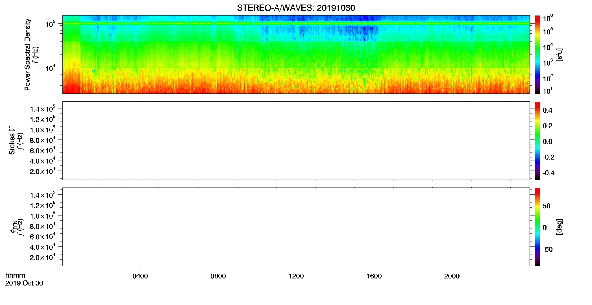Screen dimensions: 592x305
Task: Click the [sfu] colorbar unit label
Action: 560,55
